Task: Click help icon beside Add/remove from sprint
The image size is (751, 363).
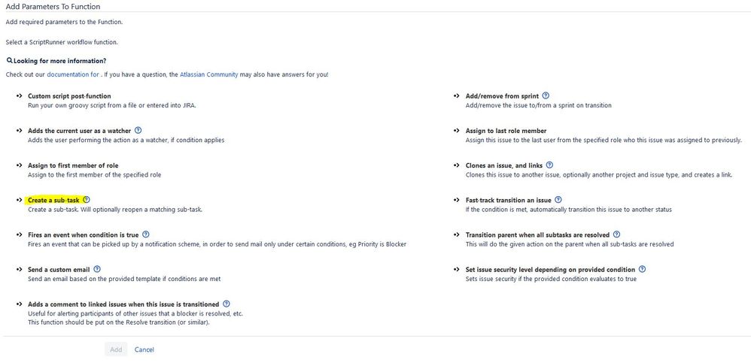Action: [x=546, y=96]
